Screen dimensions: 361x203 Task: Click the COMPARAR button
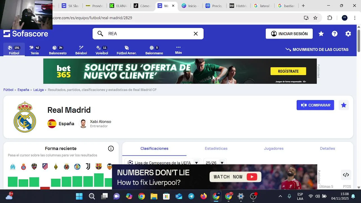(x=315, y=105)
